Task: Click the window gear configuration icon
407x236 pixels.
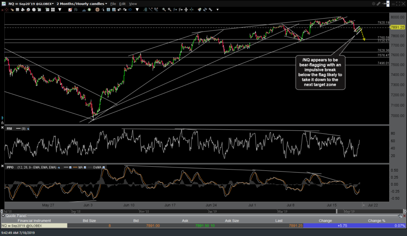Action: coord(374,4)
